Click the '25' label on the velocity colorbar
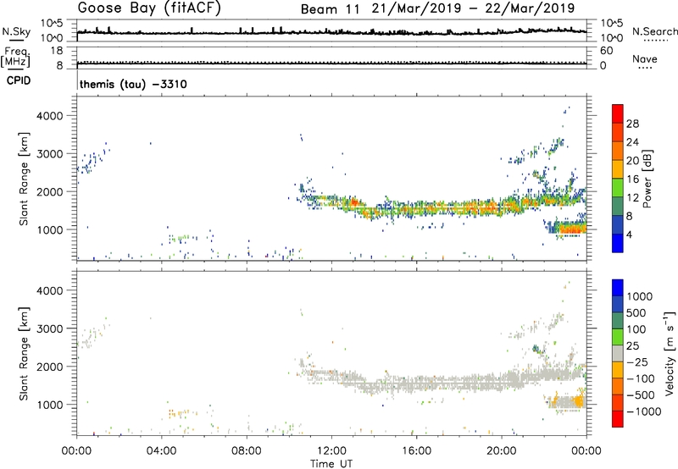 point(632,346)
